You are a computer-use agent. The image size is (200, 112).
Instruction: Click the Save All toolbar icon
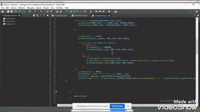tap(12, 12)
